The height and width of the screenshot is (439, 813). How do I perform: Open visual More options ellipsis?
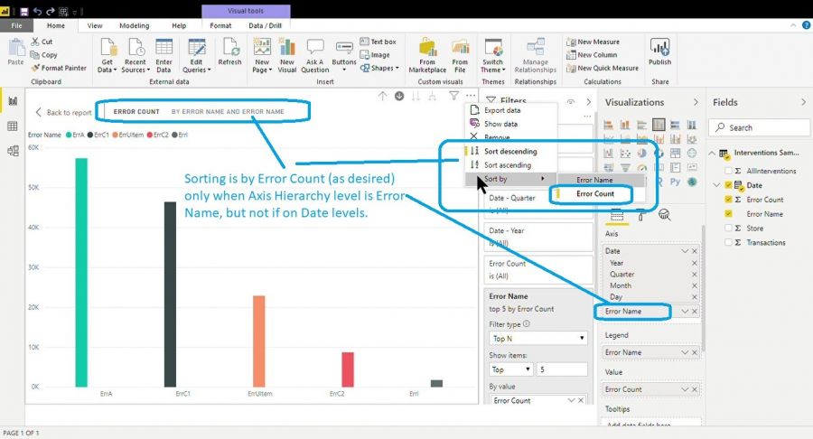(x=471, y=96)
